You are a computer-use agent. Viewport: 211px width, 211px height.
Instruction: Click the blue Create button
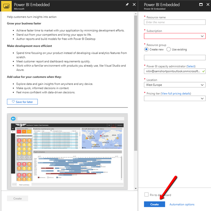click(x=155, y=204)
